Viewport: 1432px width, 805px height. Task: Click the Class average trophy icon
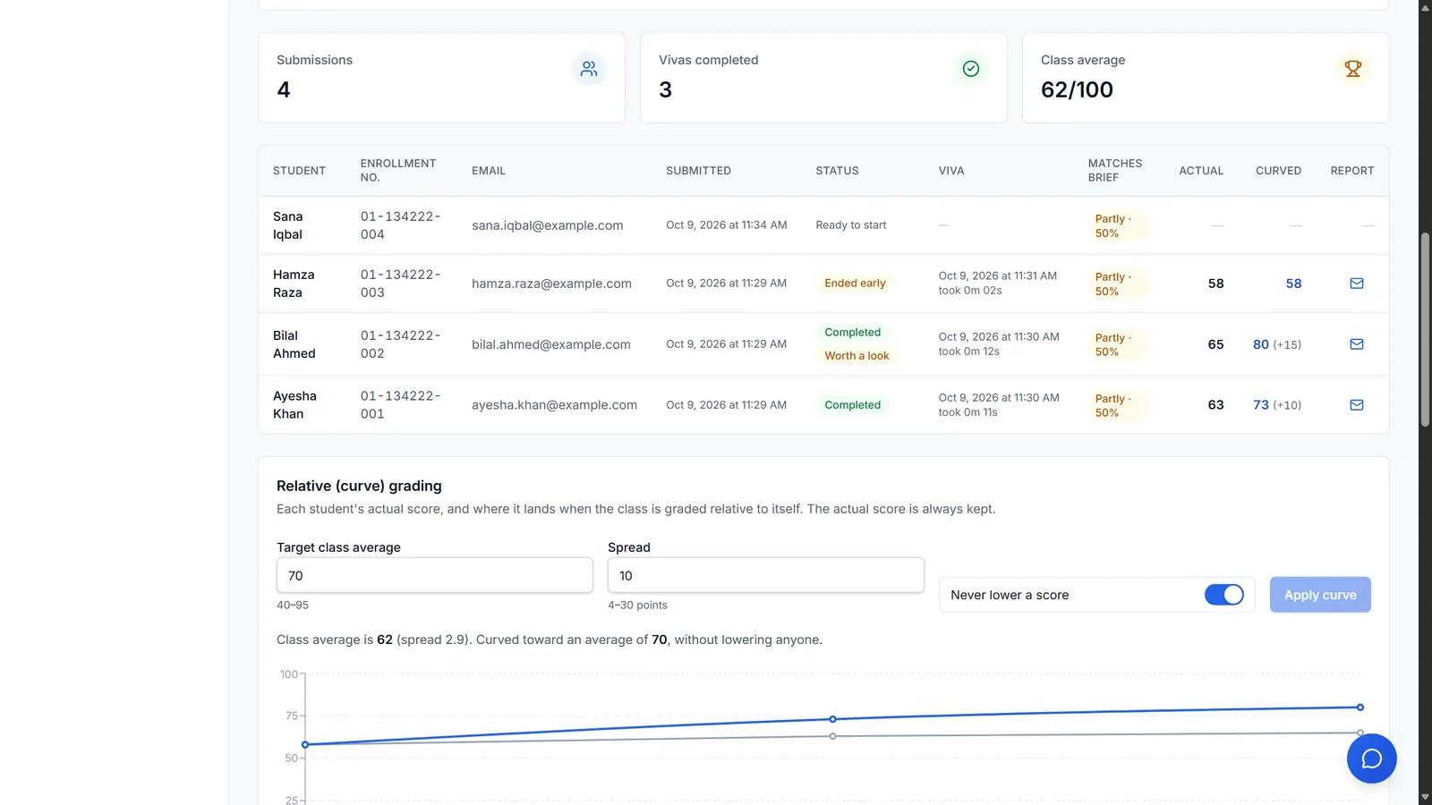(x=1353, y=69)
